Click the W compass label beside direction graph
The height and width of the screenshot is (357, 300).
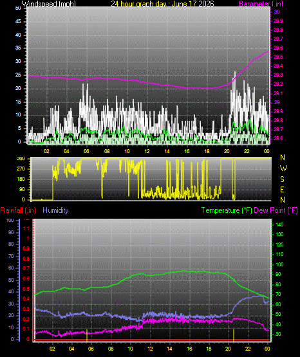click(283, 169)
